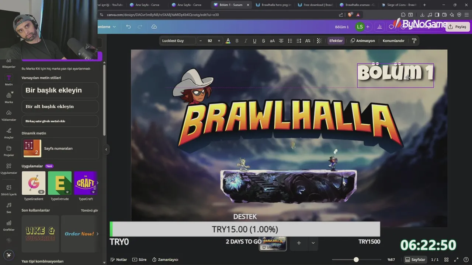Insert Like & Subscribe text style
The height and width of the screenshot is (265, 472).
[x=40, y=234]
